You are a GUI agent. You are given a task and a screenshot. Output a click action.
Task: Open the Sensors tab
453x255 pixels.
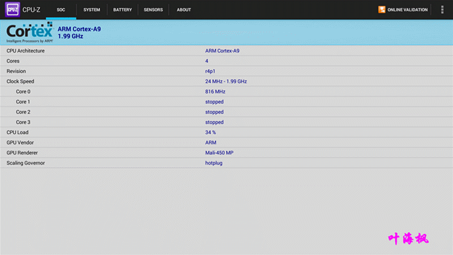pos(153,10)
